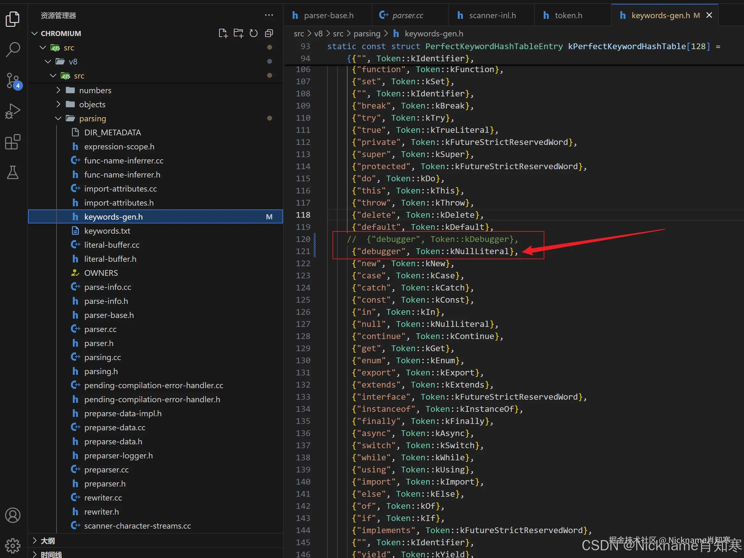Open the Extensions view
The image size is (744, 558).
[x=13, y=142]
